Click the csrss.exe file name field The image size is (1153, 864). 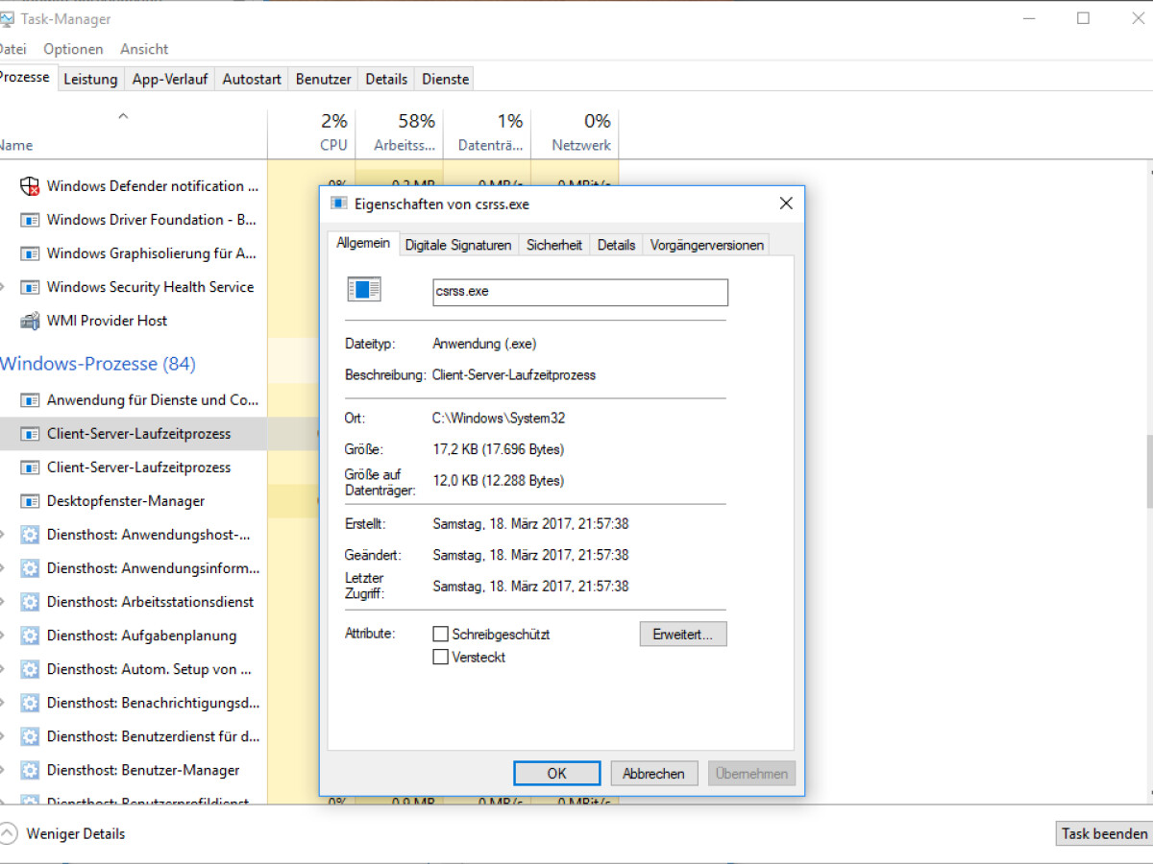point(580,292)
